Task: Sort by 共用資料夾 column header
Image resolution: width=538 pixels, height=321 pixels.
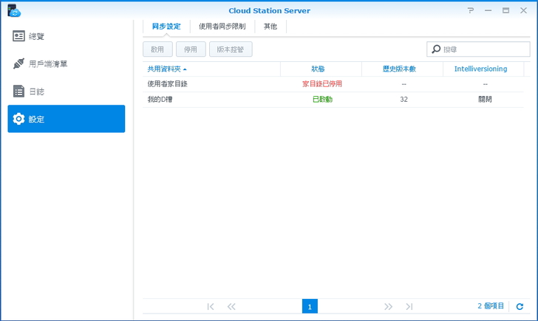Action: [x=211, y=69]
